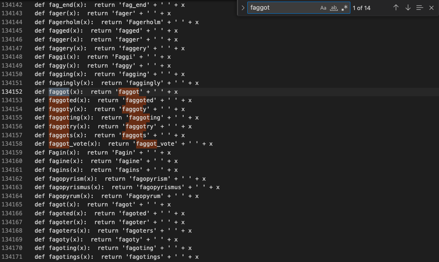Click the return keyword on line 134143
The width and height of the screenshot is (439, 262).
[97, 13]
